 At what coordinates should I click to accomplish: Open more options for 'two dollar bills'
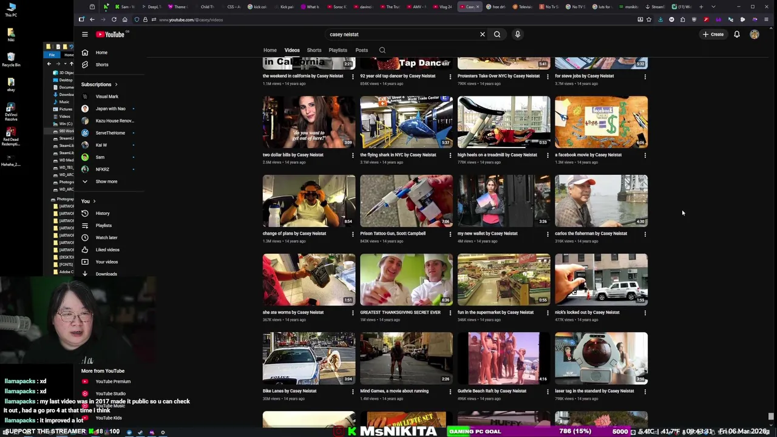(353, 155)
